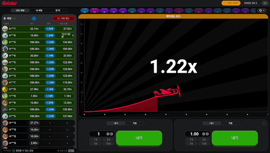Click the 1.37배 multiplier badge
Screen dimensions: 270x153
click(x=50, y=116)
